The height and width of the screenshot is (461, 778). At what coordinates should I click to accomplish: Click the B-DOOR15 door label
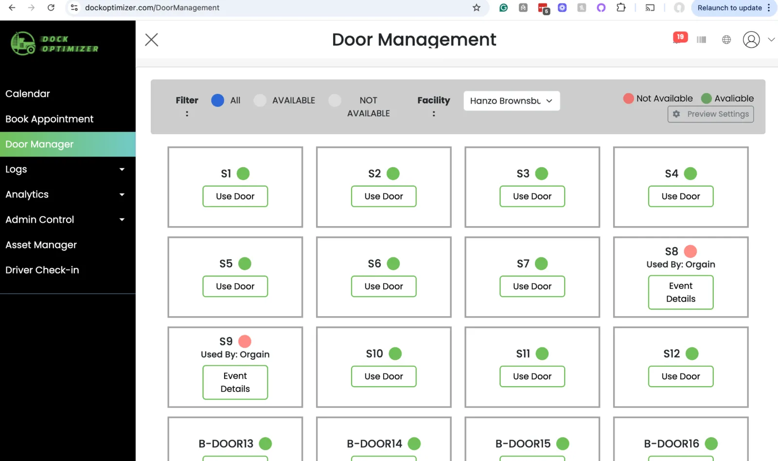(523, 443)
